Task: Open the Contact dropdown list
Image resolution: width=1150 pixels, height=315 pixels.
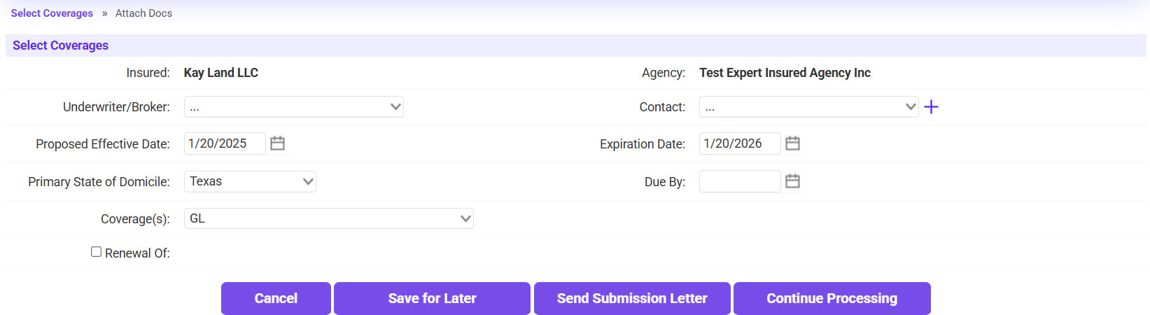Action: click(808, 107)
